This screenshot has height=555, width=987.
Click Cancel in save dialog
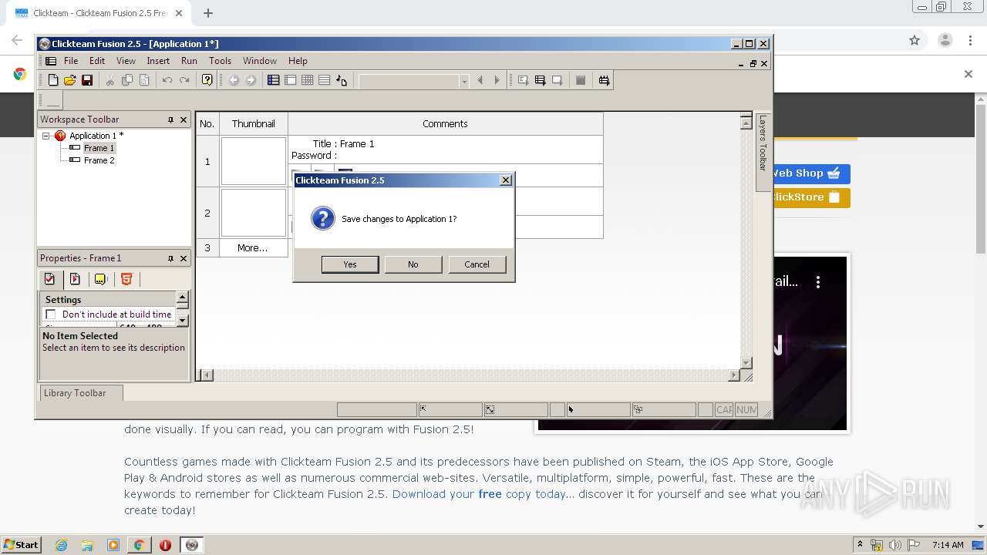coord(477,264)
